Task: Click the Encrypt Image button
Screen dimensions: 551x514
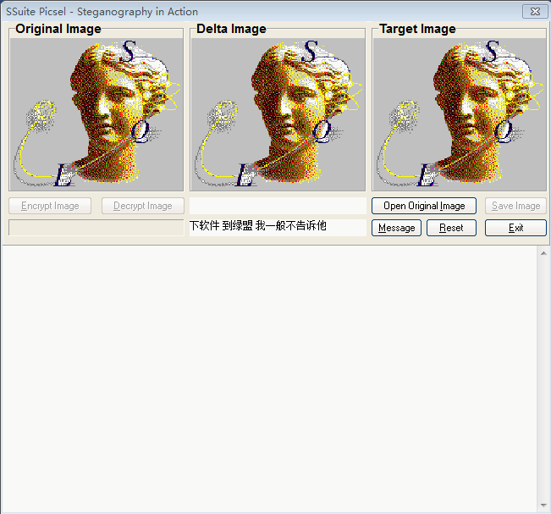Action: coord(50,206)
